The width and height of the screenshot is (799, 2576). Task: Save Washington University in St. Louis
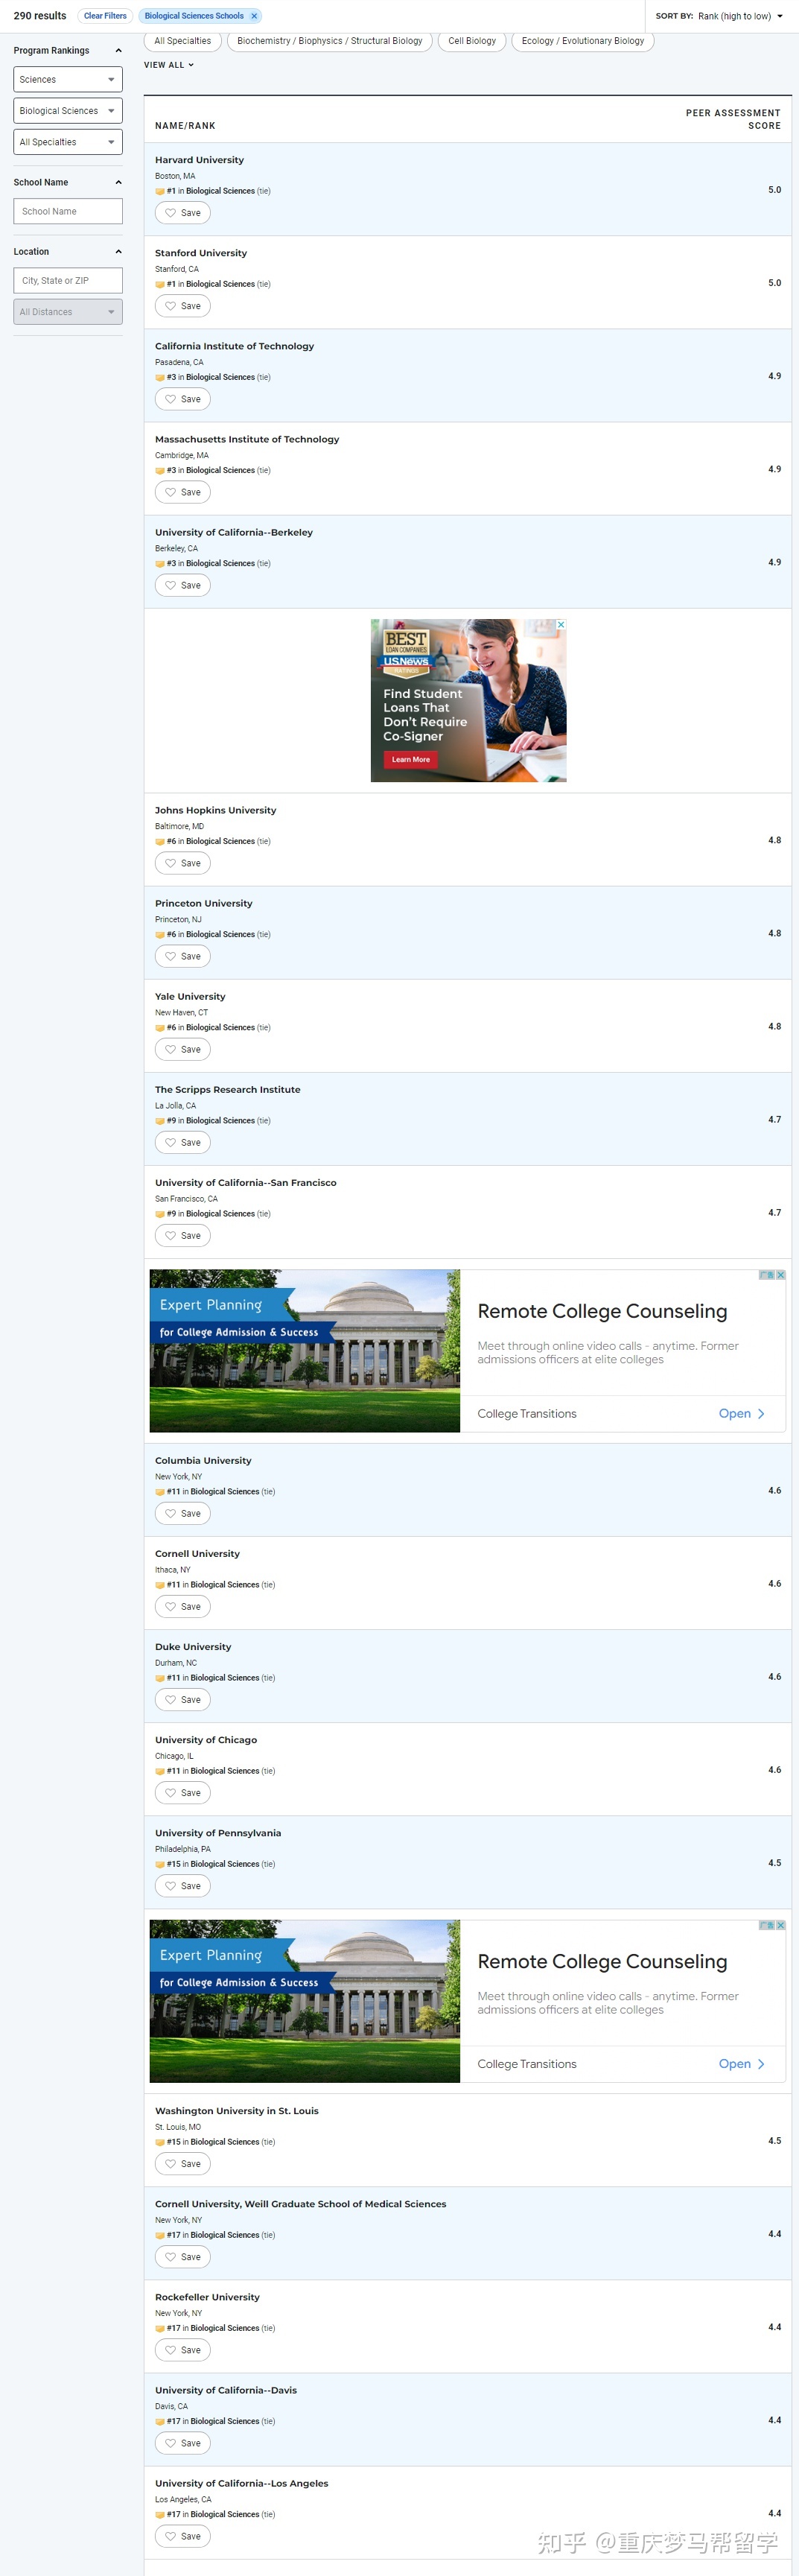[x=183, y=2164]
